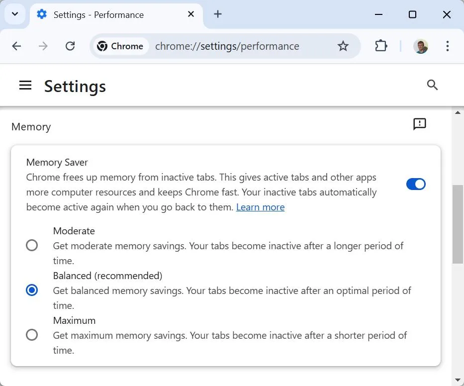The image size is (464, 386).
Task: Go back to the previous page
Action: (16, 46)
